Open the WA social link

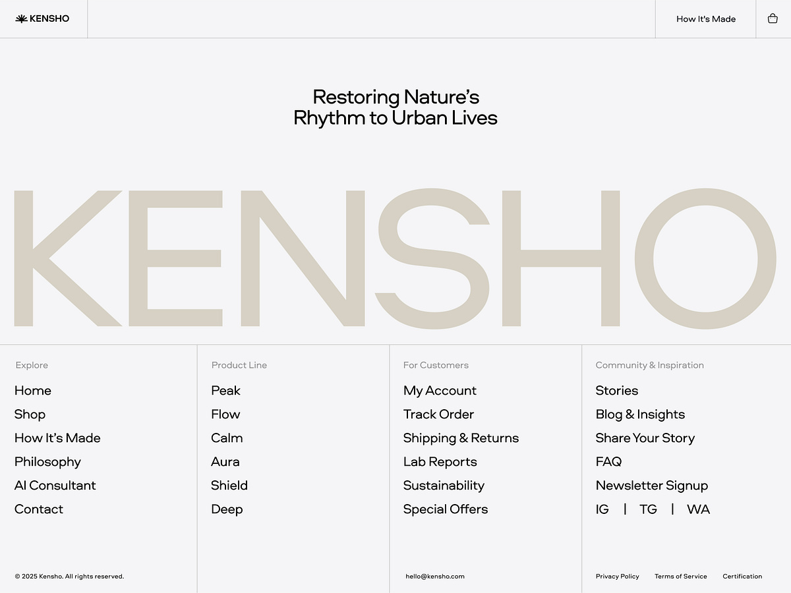(x=698, y=509)
